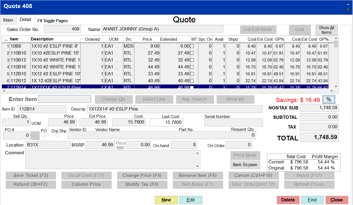The height and width of the screenshot is (205, 353).
Task: Toggle the MT checkbox on the 110B10 row
Action: point(192,53)
